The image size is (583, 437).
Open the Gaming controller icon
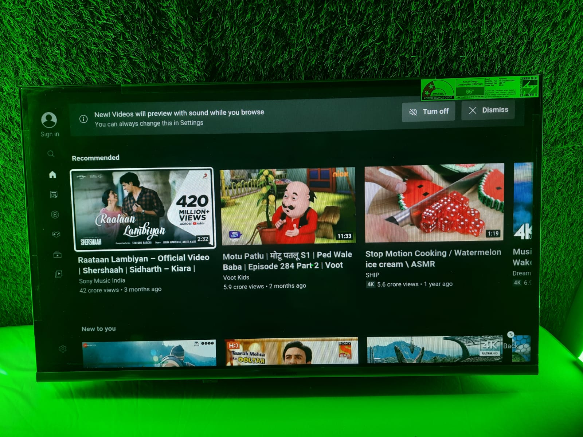(56, 234)
